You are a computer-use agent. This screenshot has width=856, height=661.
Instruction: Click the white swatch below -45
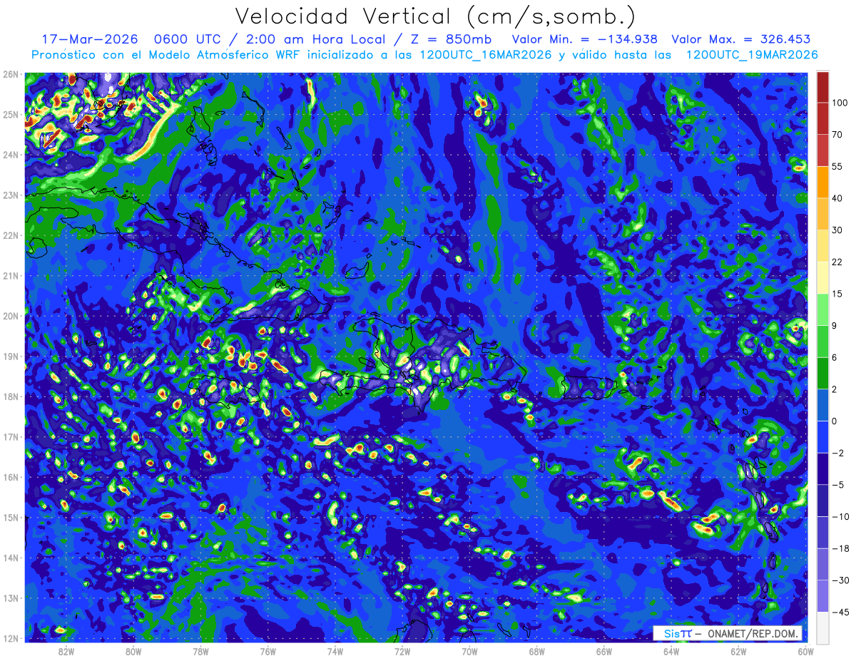click(x=822, y=627)
